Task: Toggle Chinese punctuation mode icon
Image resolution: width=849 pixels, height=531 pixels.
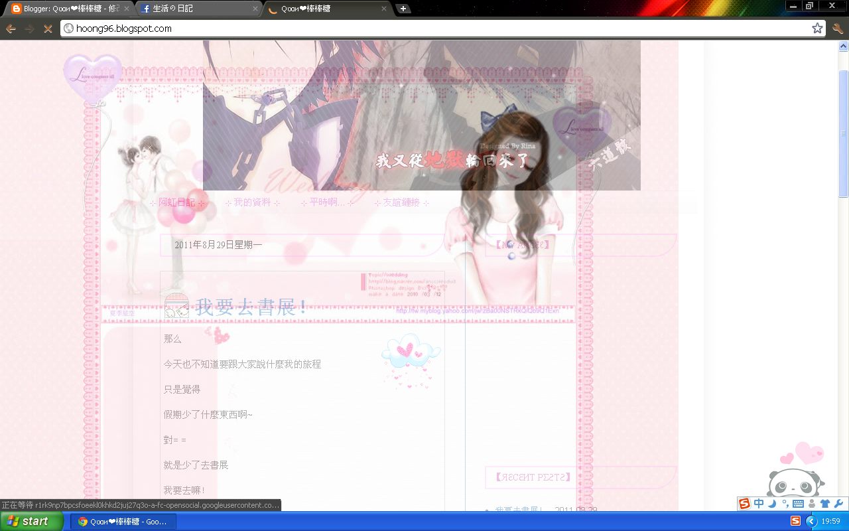Action: 785,504
